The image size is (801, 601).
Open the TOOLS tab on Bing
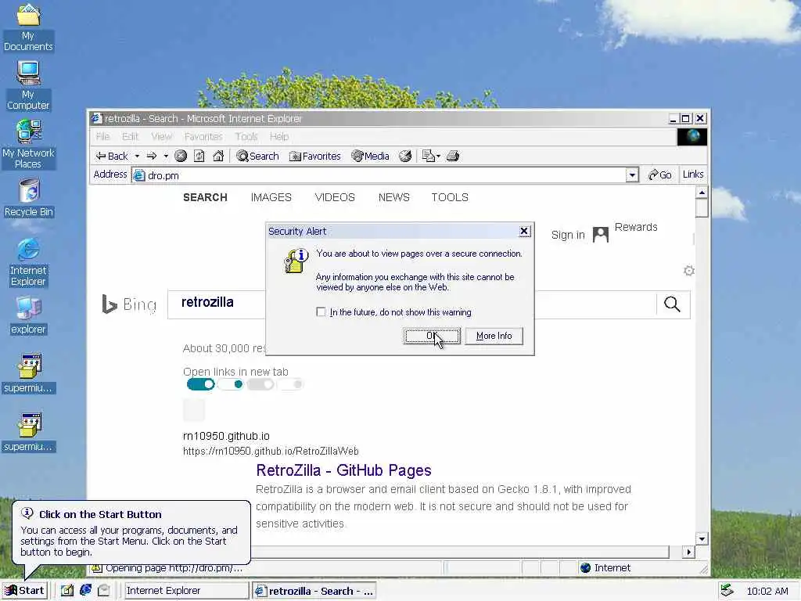(x=450, y=197)
